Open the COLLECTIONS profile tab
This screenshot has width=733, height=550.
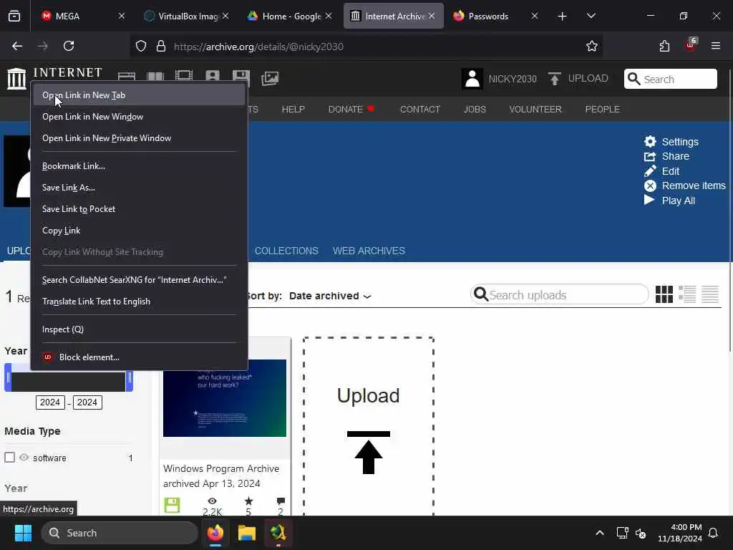click(x=286, y=251)
